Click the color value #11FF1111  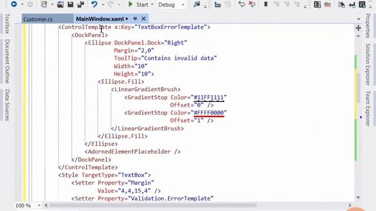[x=209, y=98]
